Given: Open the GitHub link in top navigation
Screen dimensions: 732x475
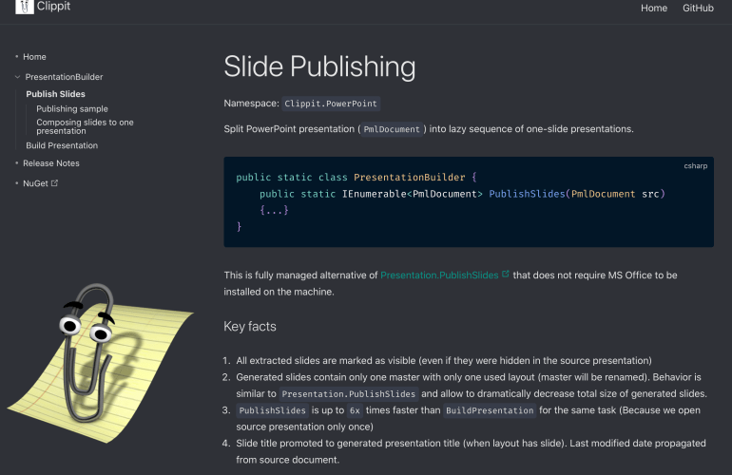Looking at the screenshot, I should pyautogui.click(x=698, y=8).
